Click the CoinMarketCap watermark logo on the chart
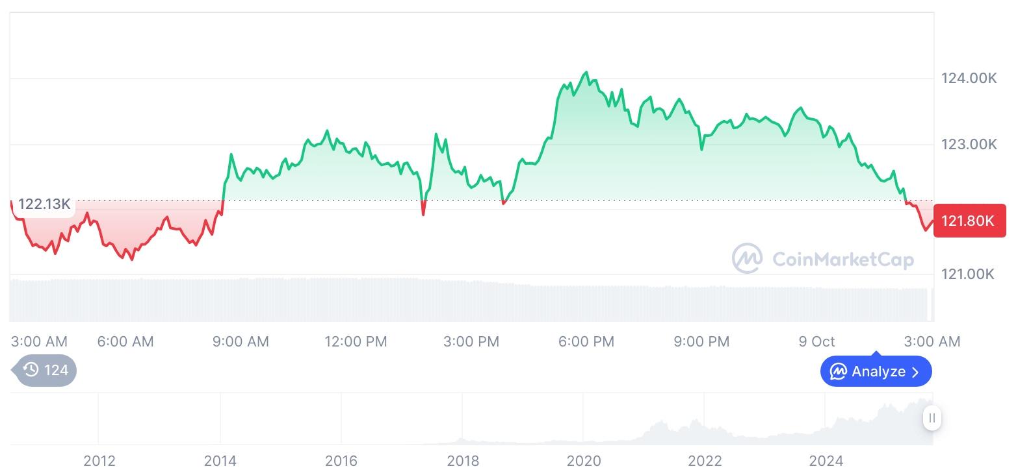 click(748, 259)
